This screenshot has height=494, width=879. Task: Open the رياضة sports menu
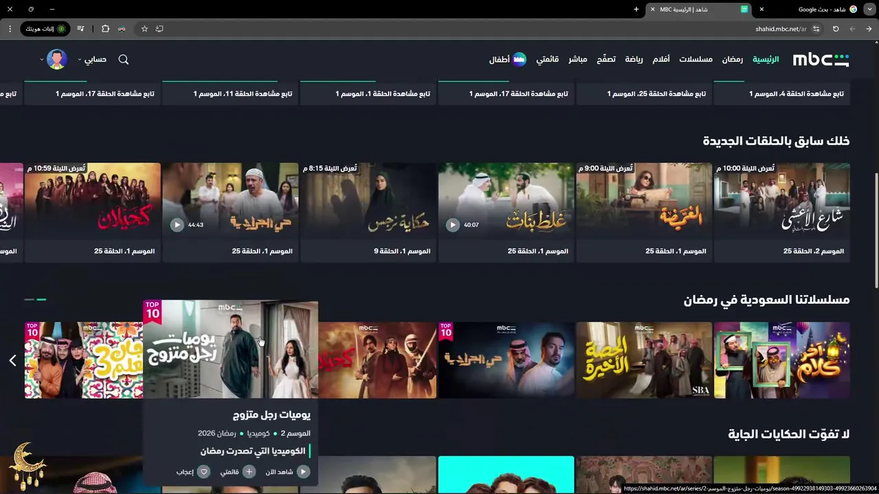(x=634, y=60)
